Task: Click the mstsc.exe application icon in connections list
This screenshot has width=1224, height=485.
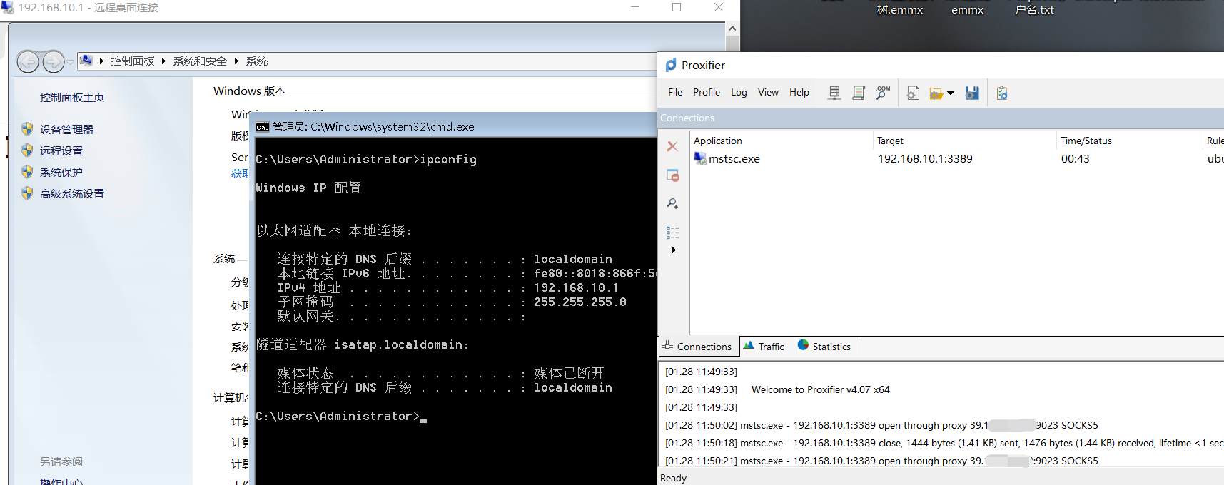Action: 700,159
